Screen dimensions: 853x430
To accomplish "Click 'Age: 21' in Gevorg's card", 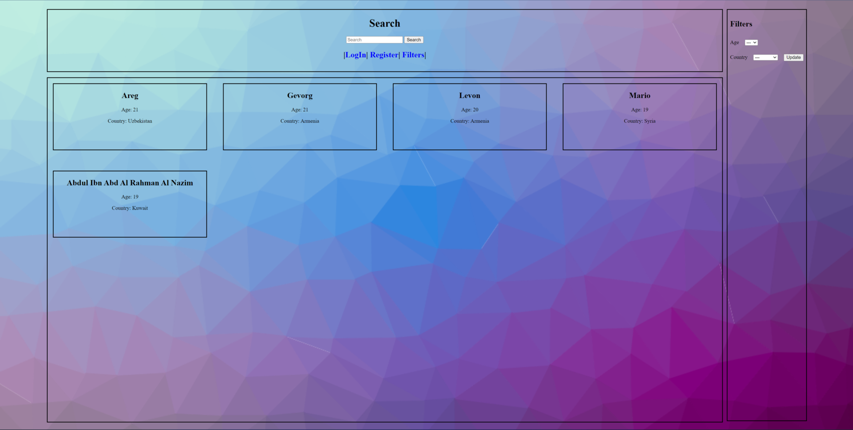I will coord(300,110).
